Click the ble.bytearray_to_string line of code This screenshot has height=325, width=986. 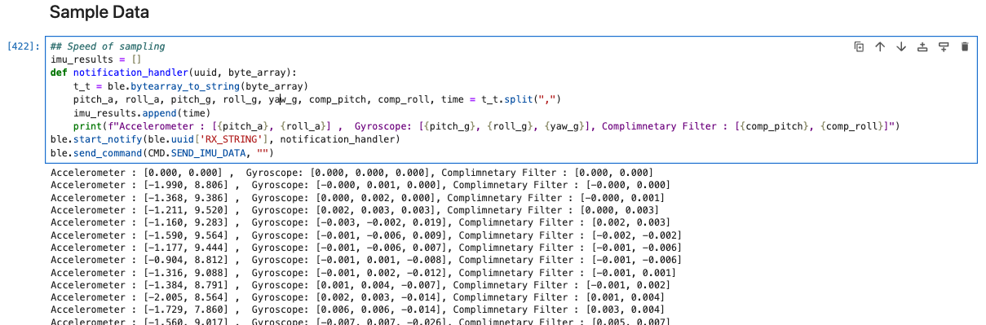(x=190, y=86)
